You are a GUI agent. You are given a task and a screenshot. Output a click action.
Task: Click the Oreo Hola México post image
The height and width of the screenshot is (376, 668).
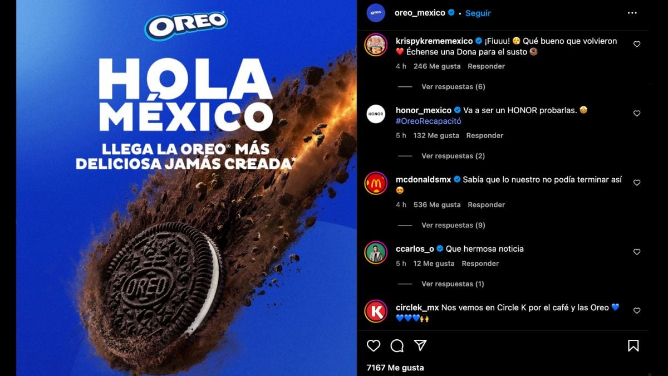click(186, 188)
